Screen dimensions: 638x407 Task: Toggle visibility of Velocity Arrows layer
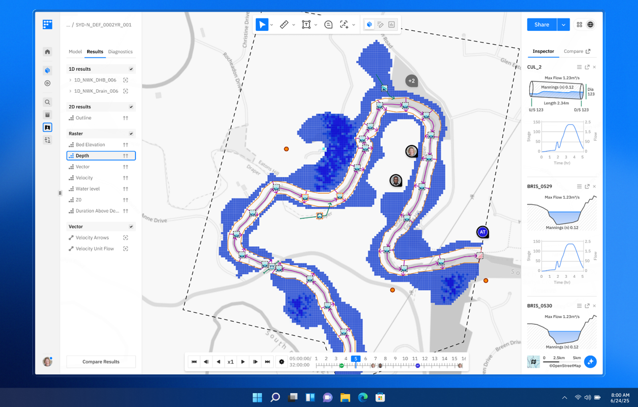tap(126, 238)
